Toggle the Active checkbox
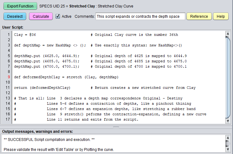 (58, 16)
